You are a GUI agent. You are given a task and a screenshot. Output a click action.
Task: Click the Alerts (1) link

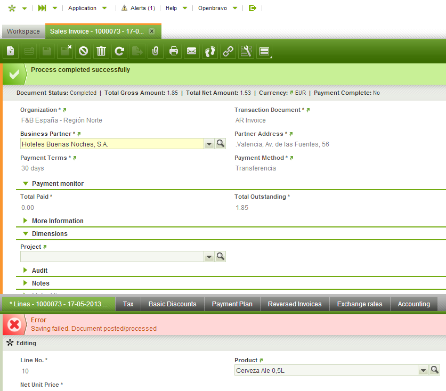point(143,8)
